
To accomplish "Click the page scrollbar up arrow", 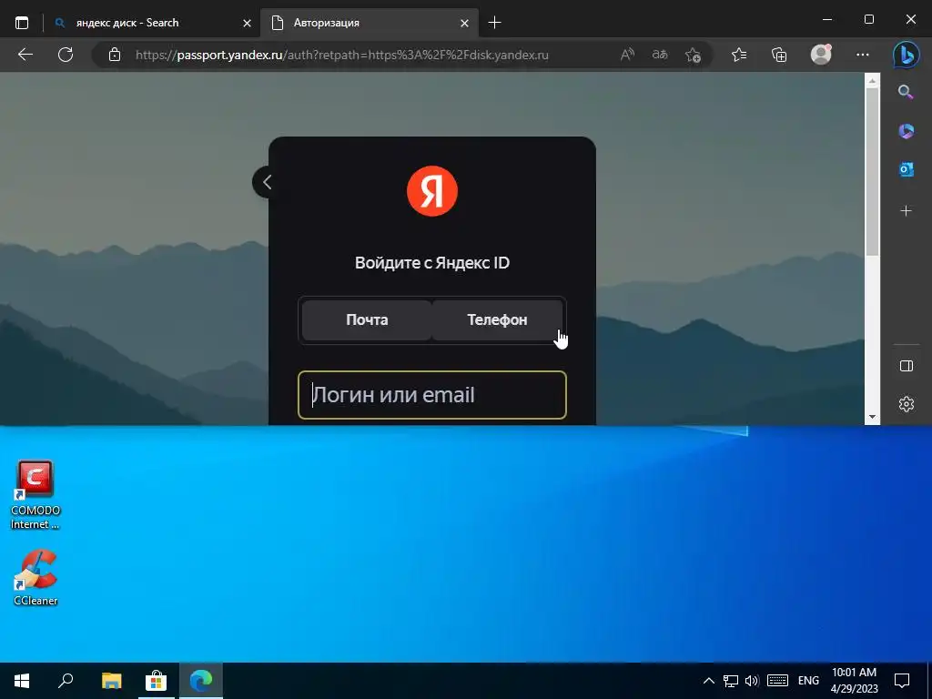I will 872,80.
